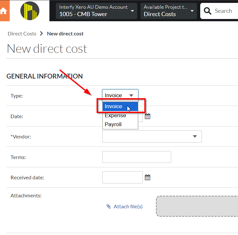Open the Vendor dropdown list
This screenshot has height=235, width=238.
click(152, 136)
